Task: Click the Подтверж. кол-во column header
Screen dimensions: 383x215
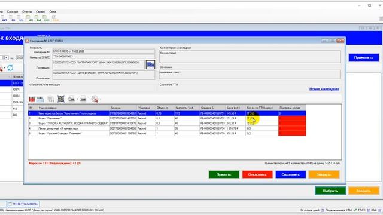Action: (292, 107)
